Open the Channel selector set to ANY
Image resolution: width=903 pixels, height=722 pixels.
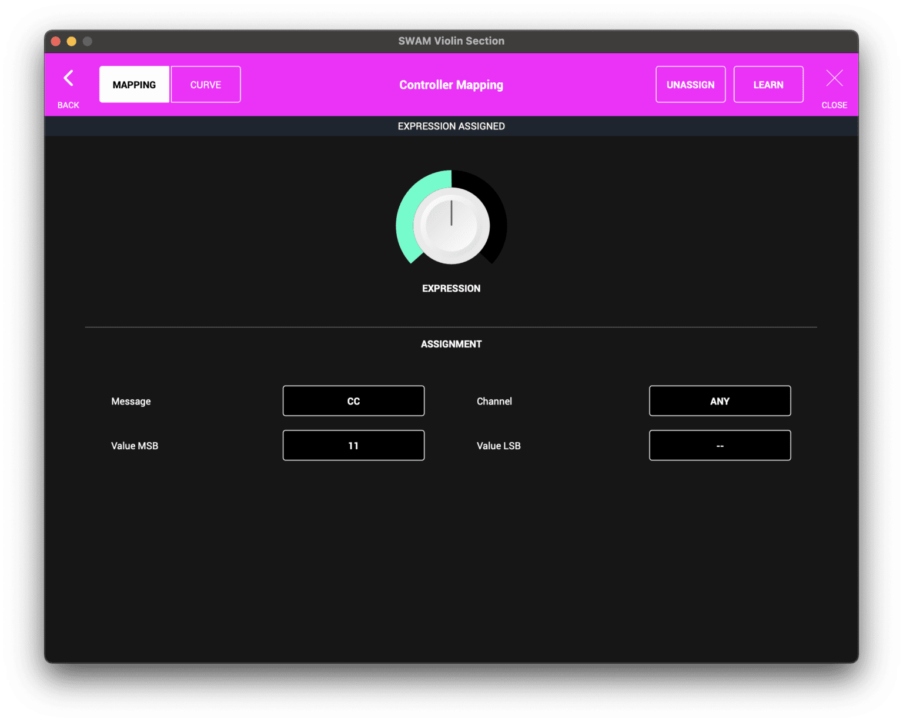720,400
